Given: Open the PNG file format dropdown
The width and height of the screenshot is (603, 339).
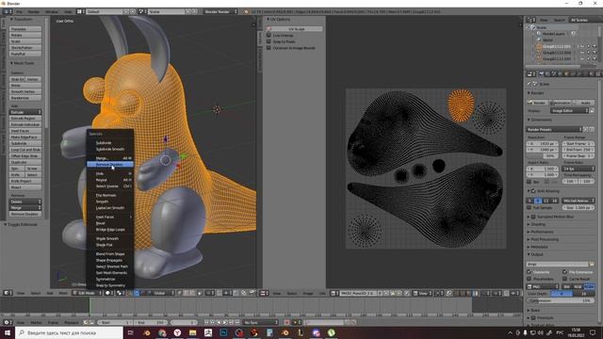Looking at the screenshot, I should pos(543,286).
